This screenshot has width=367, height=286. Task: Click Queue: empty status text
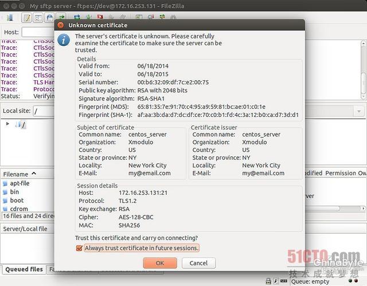coord(310,281)
